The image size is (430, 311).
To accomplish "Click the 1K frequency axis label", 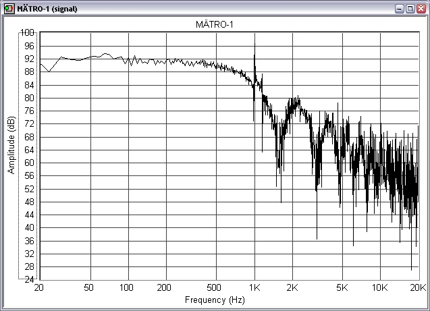I will [x=254, y=287].
